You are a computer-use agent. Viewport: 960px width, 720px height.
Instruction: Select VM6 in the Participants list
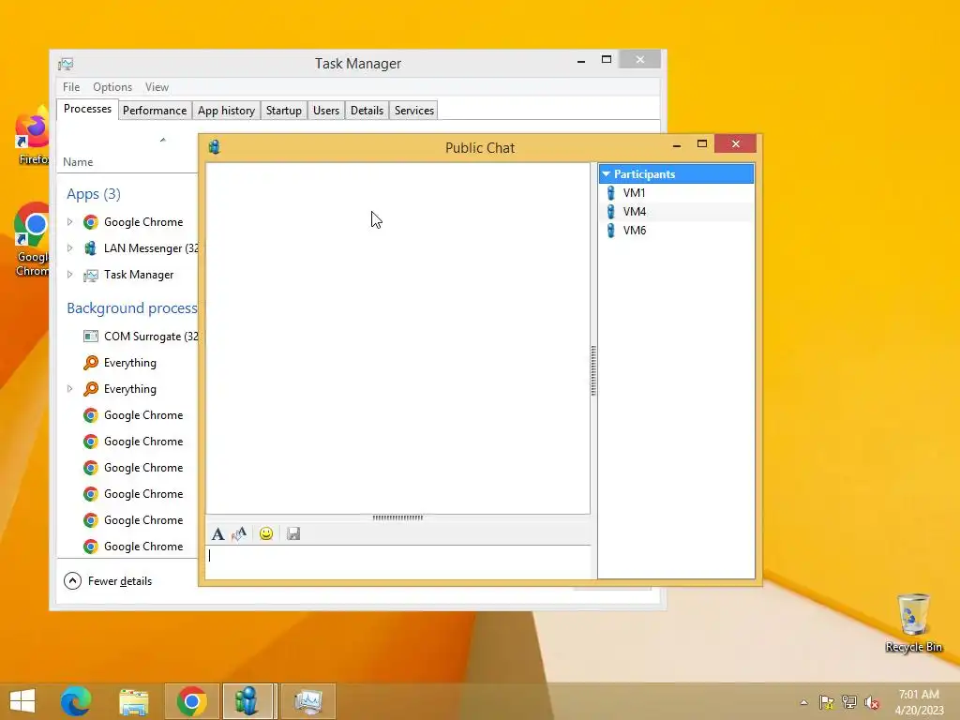click(x=676, y=231)
